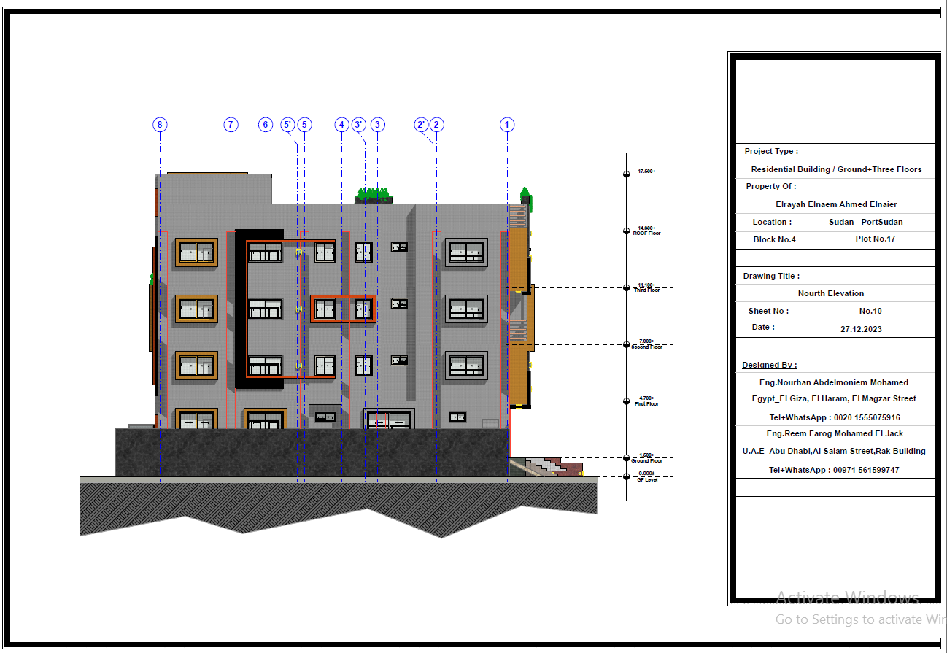
Task: Select grid bubble 5' marker
Action: pos(289,125)
